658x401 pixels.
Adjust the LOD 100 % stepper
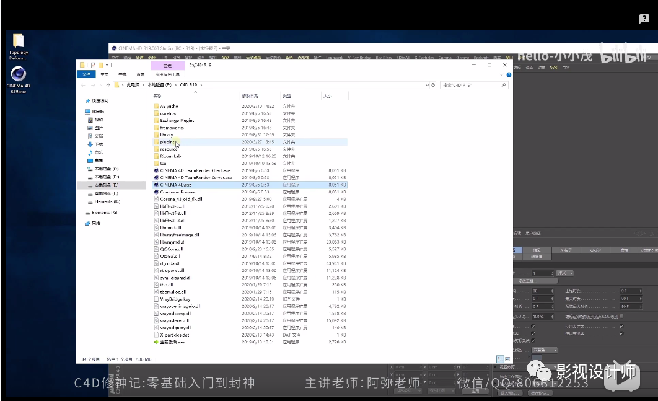click(551, 317)
